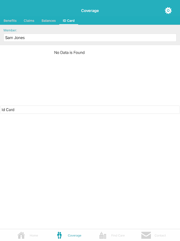180x241 pixels.
Task: Tap the Home house icon
Action: [x=21, y=235]
